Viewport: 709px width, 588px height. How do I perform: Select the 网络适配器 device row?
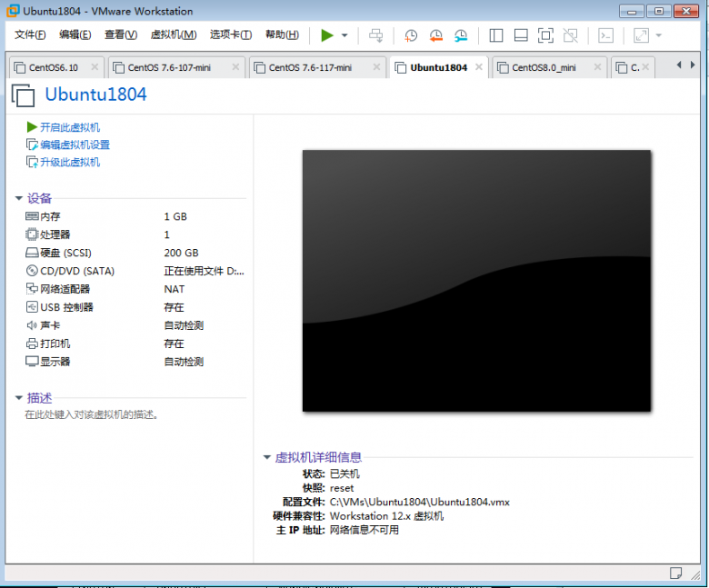click(135, 289)
